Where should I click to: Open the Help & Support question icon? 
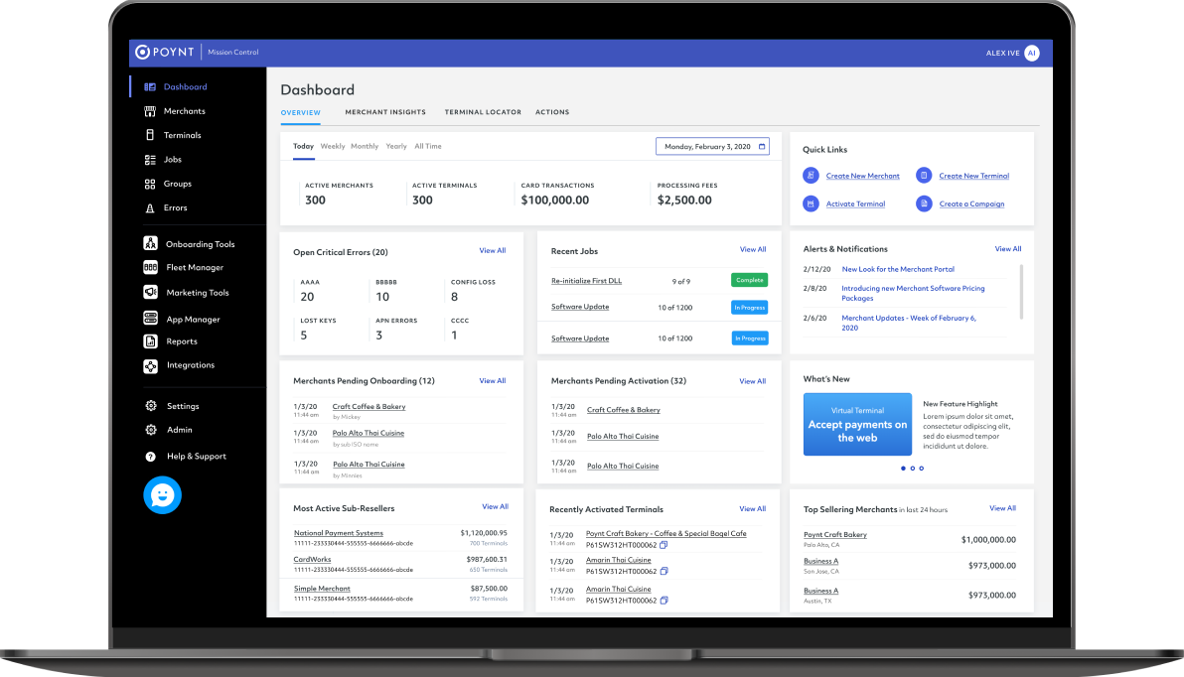(x=150, y=457)
